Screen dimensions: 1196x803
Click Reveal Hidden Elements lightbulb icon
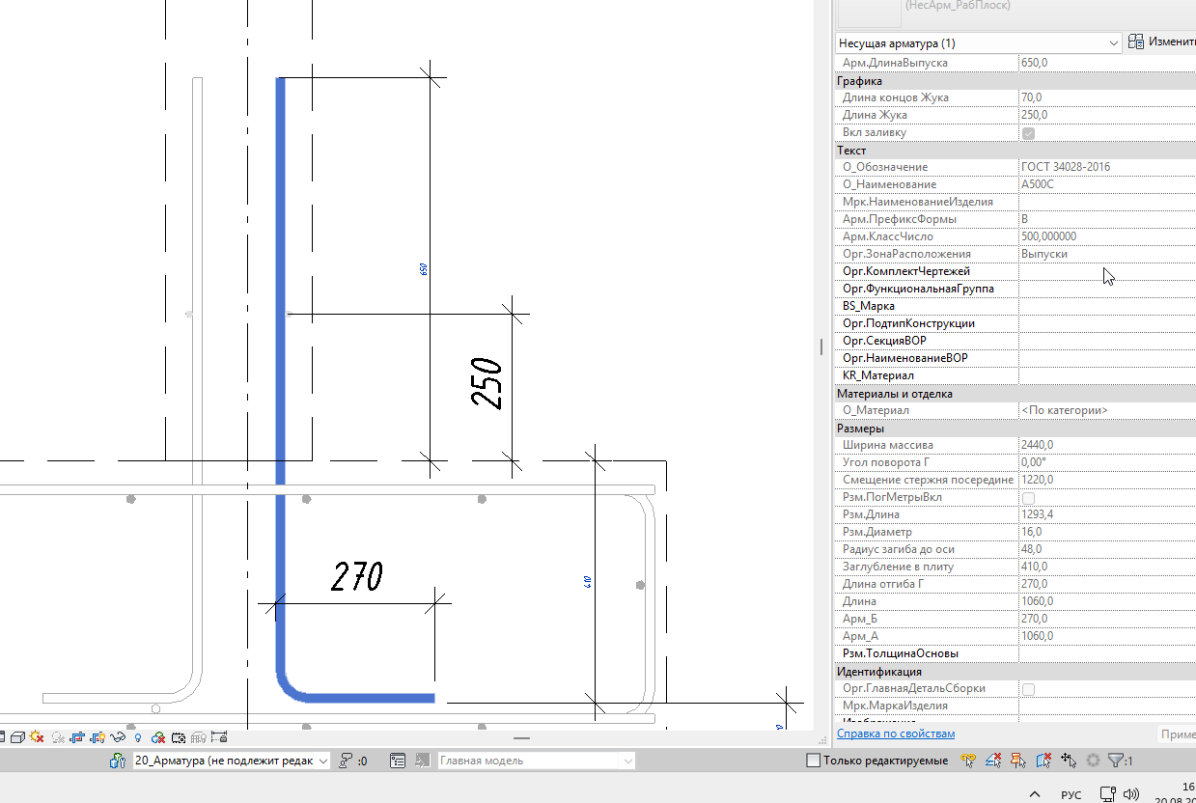click(x=138, y=737)
